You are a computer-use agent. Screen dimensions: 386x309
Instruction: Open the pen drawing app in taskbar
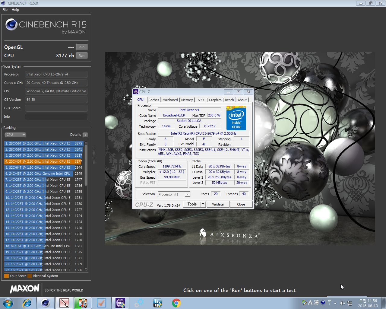tap(64, 303)
